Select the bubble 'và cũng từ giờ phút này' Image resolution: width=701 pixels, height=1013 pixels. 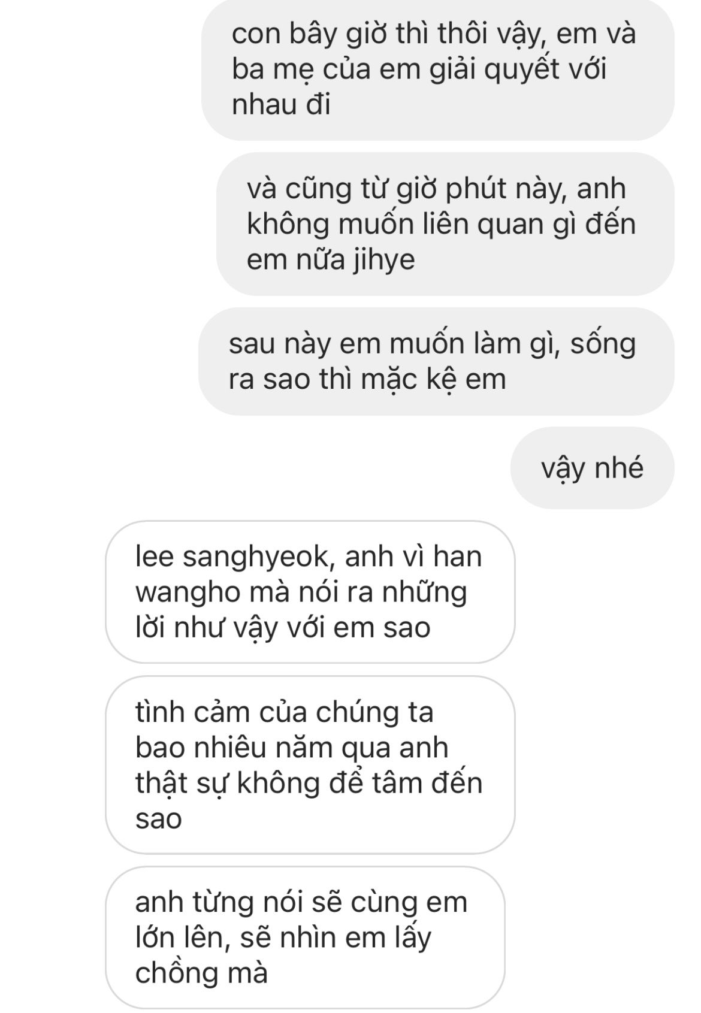(x=445, y=224)
